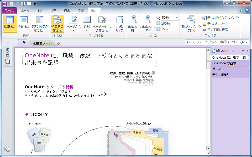The width and height of the screenshot is (252, 157).
Task: Click 新しいページ to add a page
Action: (x=223, y=51)
